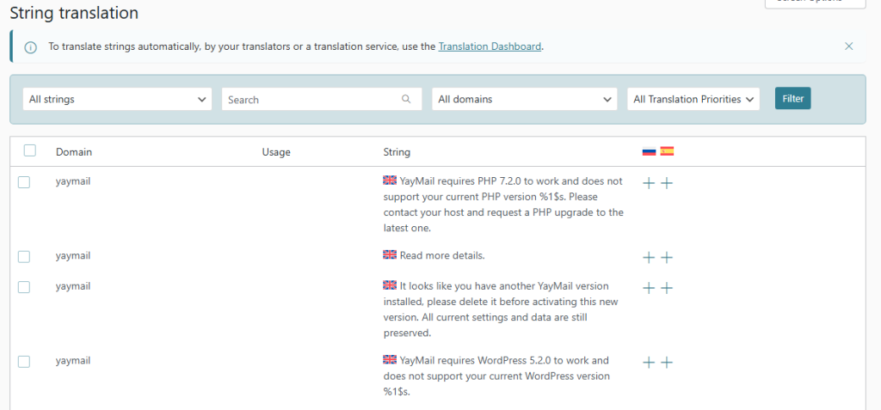Click the Filter button
This screenshot has height=410, width=881.
(x=792, y=98)
